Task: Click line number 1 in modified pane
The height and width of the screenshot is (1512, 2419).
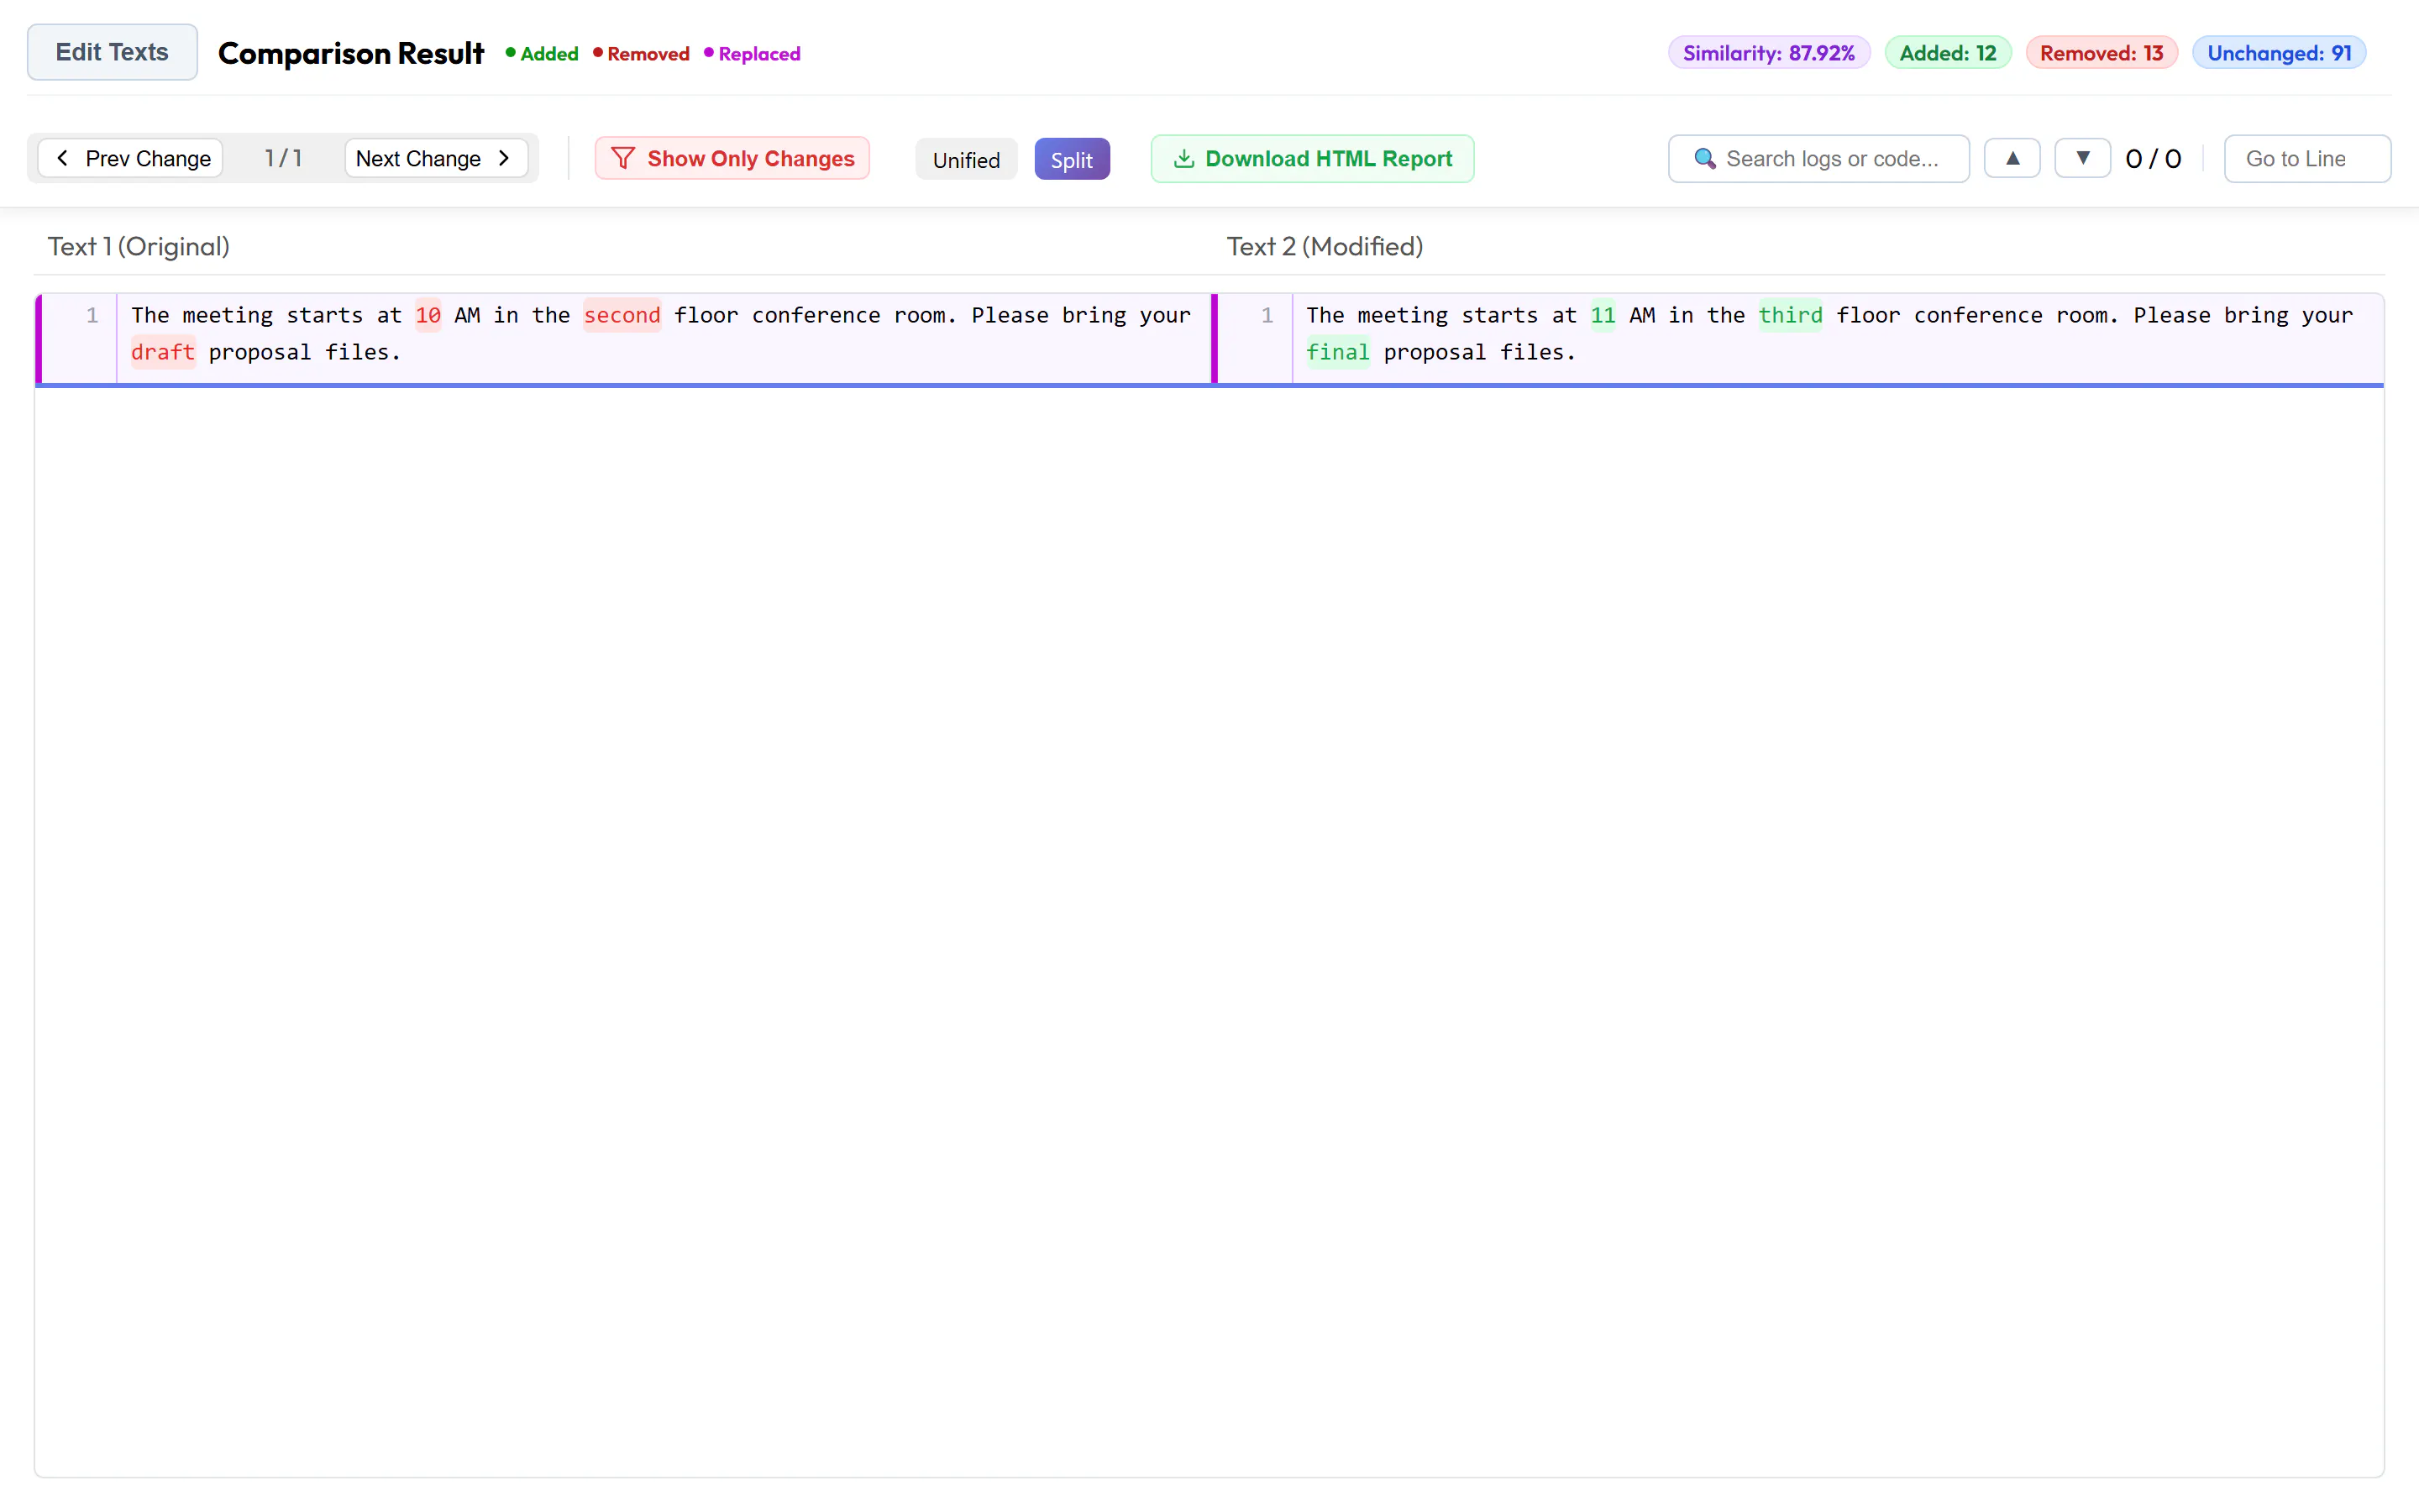Action: tap(1267, 315)
